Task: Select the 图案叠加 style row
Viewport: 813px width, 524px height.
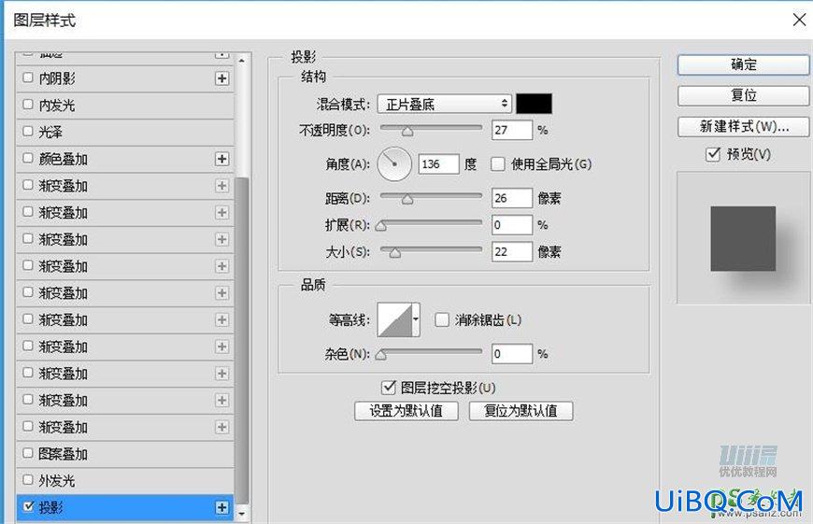Action: click(125, 455)
